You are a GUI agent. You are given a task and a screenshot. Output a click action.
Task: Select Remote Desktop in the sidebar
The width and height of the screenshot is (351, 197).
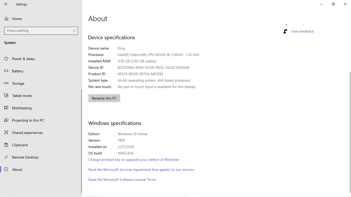[41, 157]
